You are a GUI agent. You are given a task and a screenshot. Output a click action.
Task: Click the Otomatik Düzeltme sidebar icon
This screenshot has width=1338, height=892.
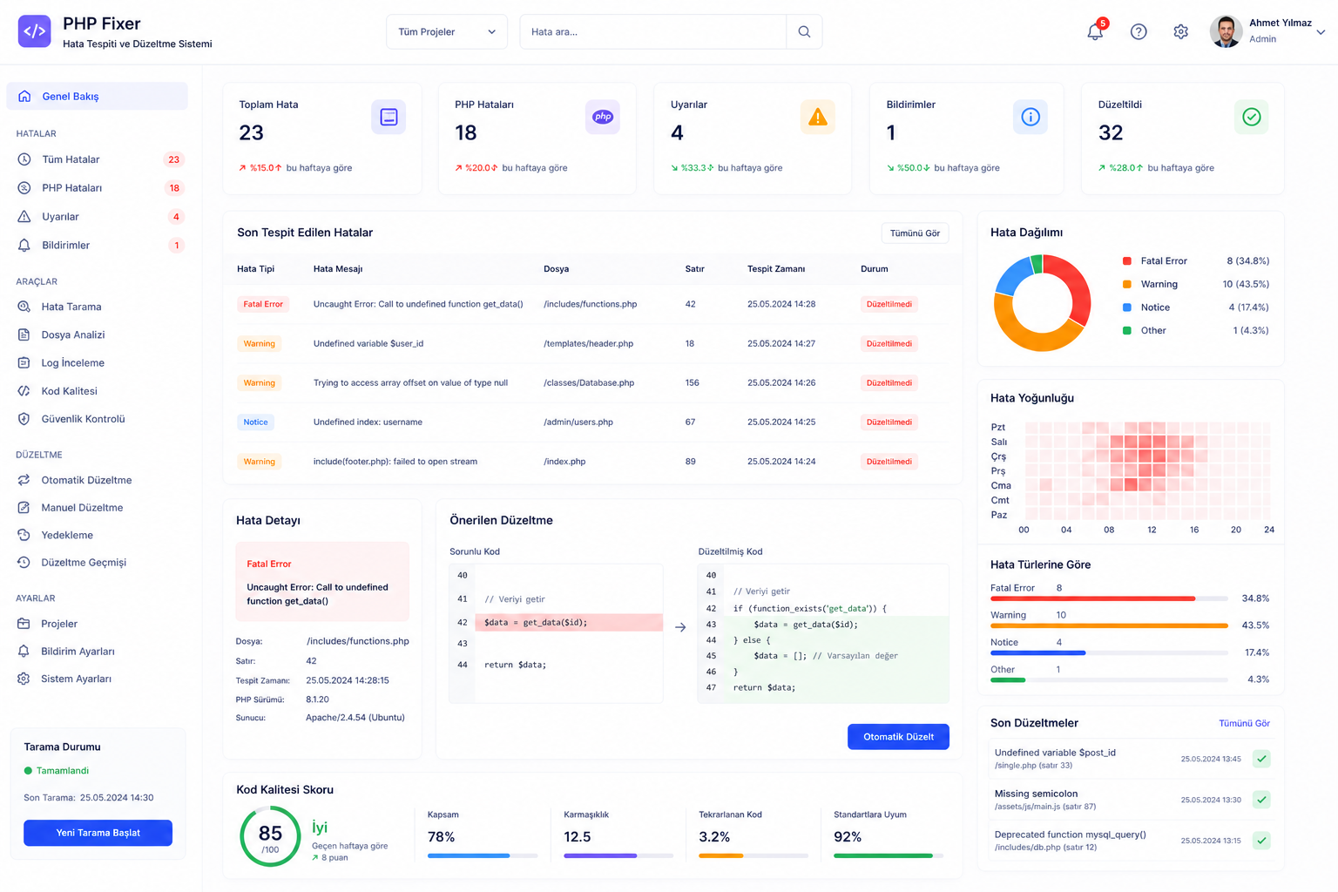(x=24, y=480)
